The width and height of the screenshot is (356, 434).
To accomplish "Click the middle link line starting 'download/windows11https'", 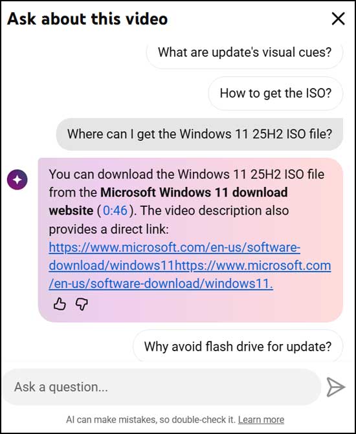I will click(190, 265).
